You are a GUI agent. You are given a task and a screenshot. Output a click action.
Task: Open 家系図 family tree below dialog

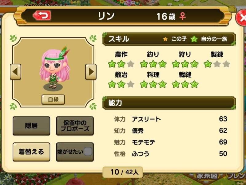207,176
